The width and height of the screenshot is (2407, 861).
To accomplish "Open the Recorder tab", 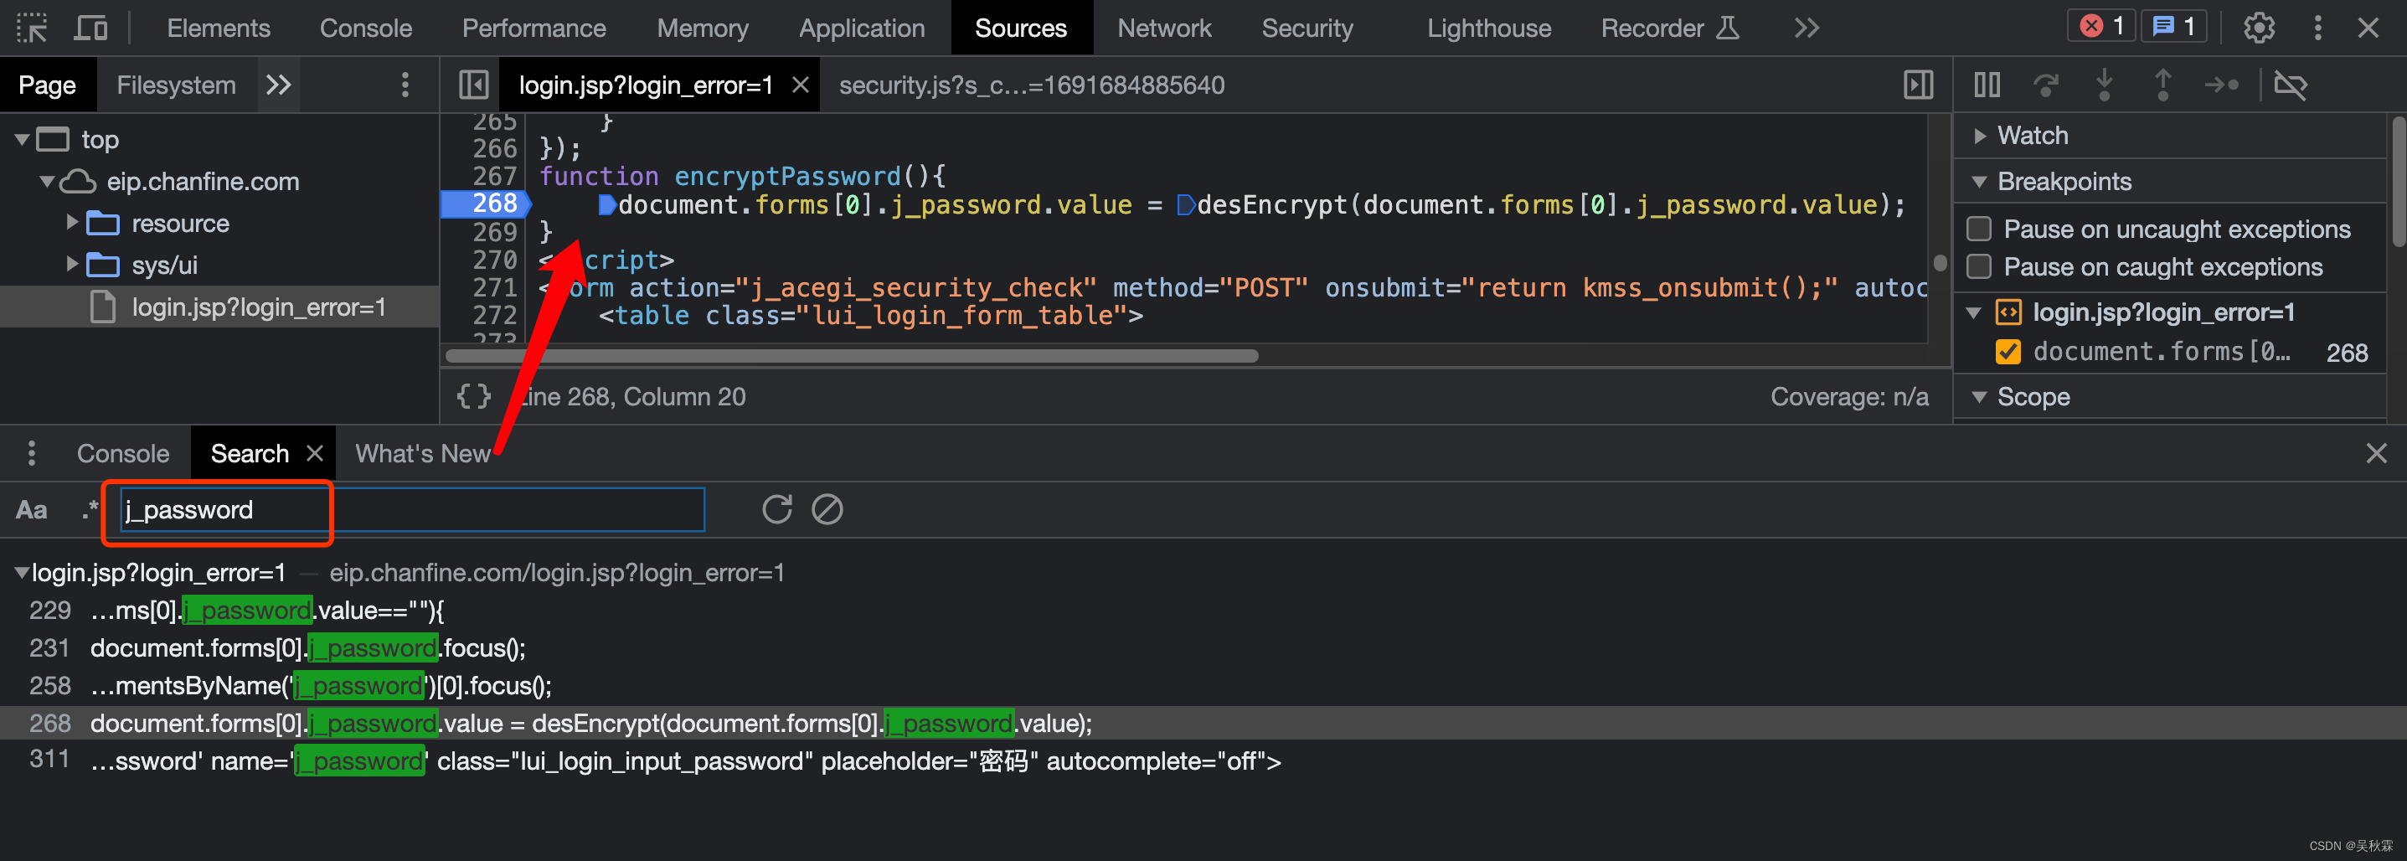I will tap(1670, 28).
